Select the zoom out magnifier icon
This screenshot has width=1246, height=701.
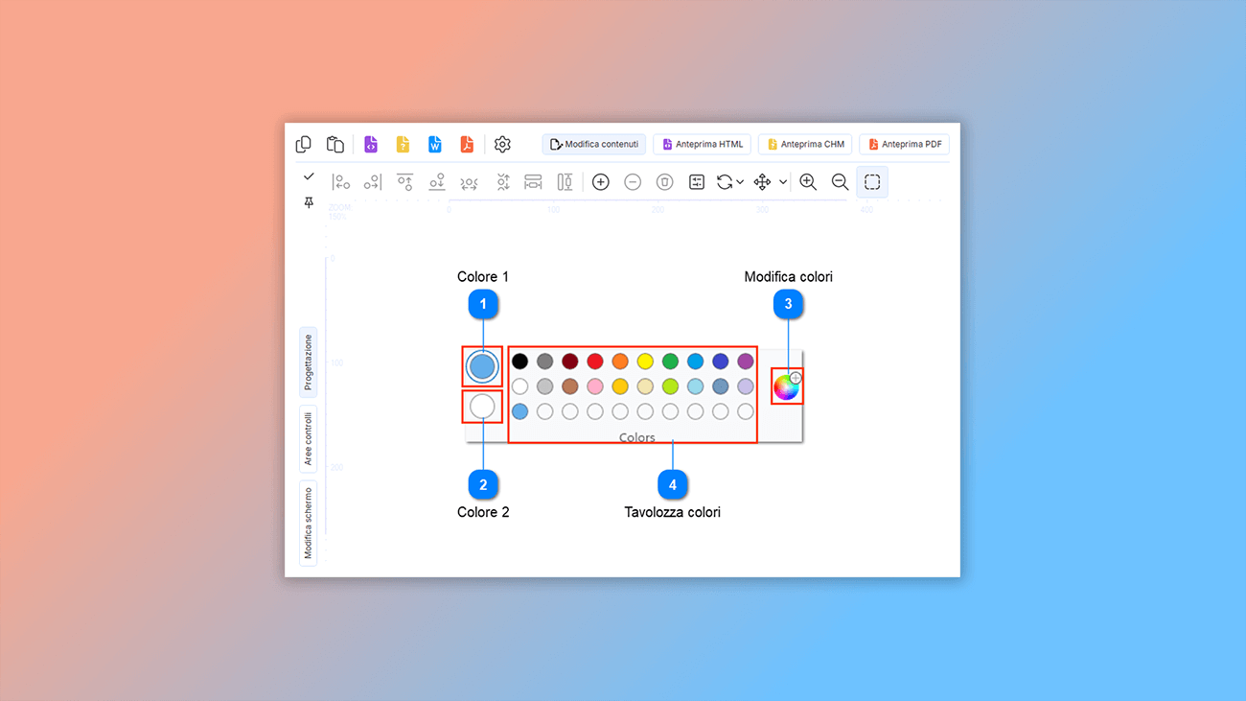point(841,181)
